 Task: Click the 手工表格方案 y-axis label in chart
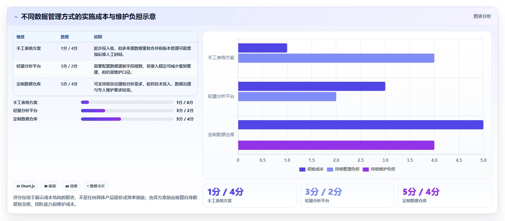coord(221,58)
